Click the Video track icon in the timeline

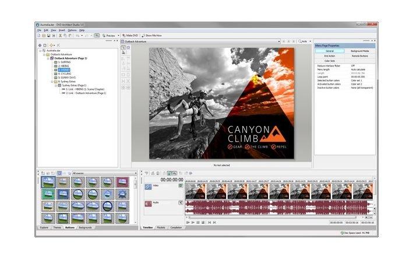(148, 186)
